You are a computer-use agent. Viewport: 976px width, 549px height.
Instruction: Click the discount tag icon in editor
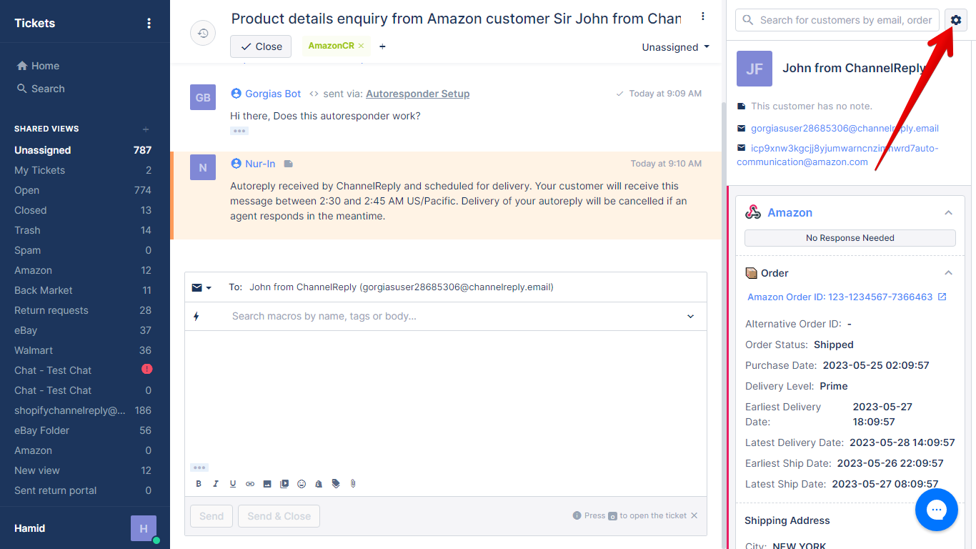[x=336, y=484]
